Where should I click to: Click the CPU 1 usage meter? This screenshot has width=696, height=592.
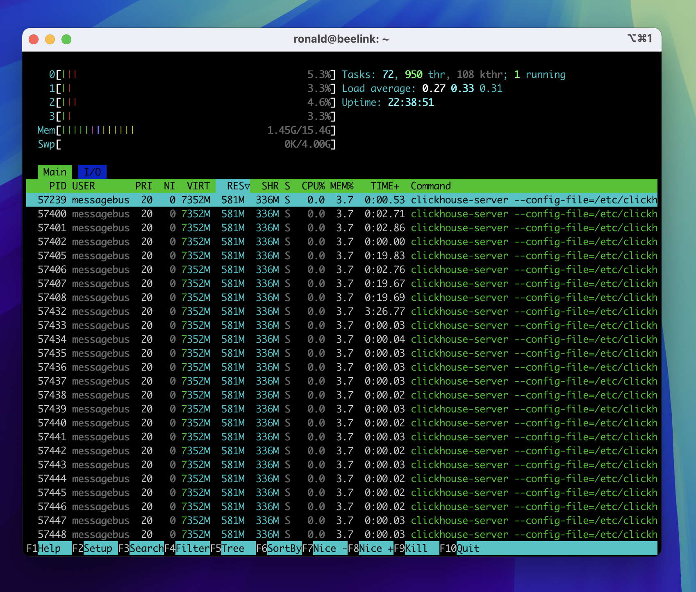pyautogui.click(x=192, y=88)
